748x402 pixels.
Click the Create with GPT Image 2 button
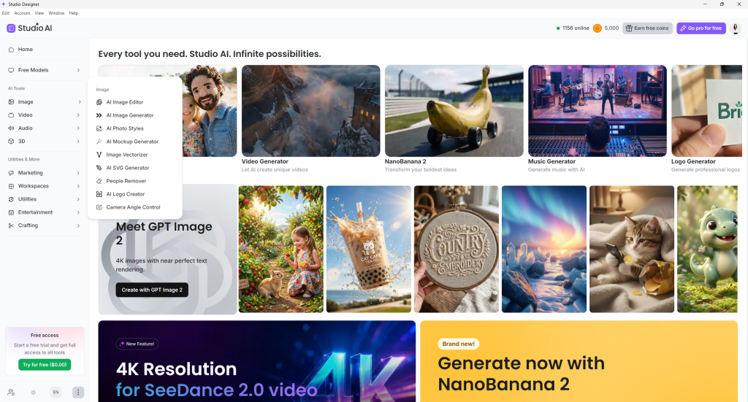(x=152, y=290)
